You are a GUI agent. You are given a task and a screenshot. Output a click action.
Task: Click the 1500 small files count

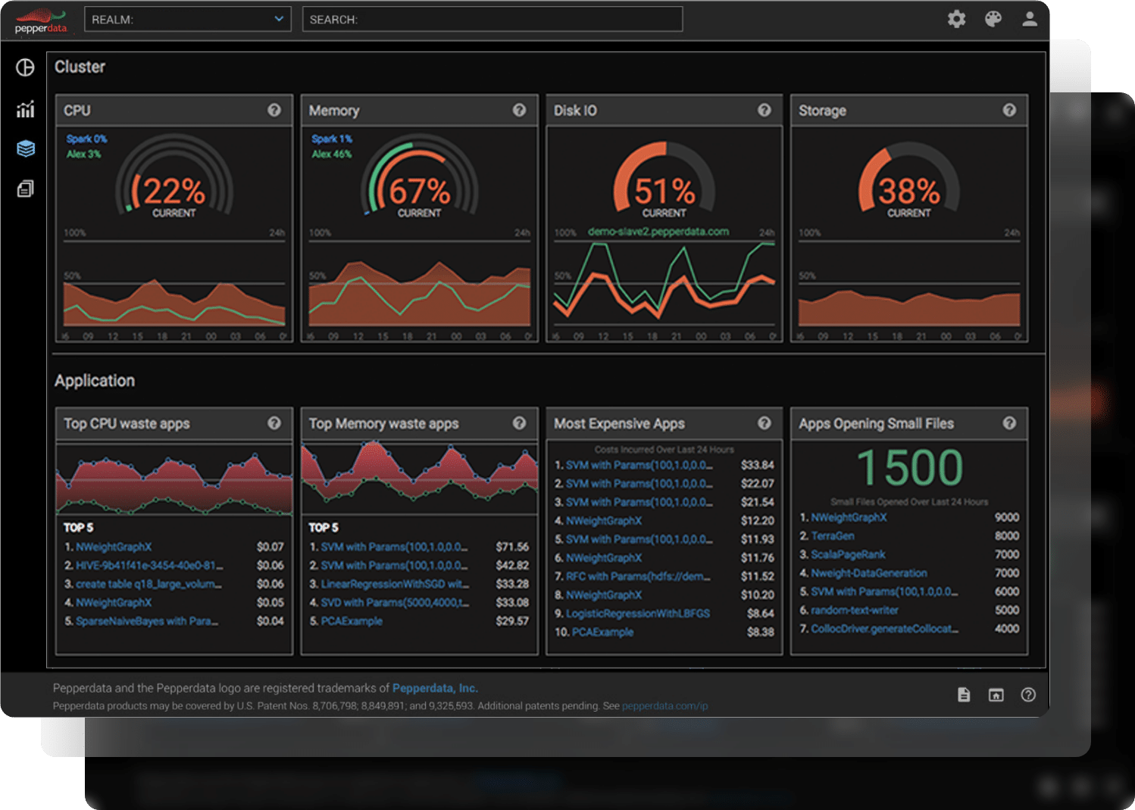pos(909,467)
